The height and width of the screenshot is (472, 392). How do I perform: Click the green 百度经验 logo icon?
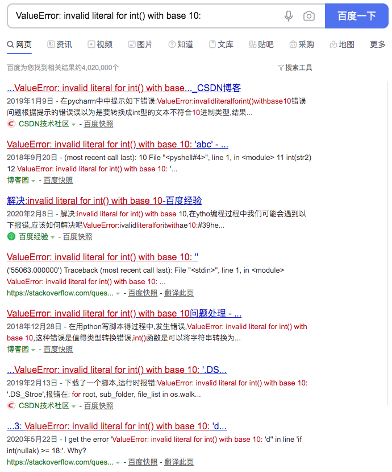coord(11,237)
